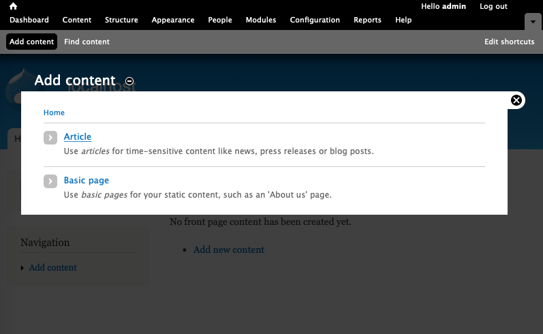Open the Help menu item
543x334 pixels.
click(403, 20)
